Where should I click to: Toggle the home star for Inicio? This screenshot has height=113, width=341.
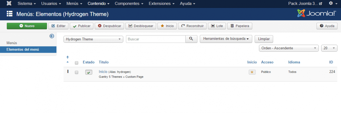[x=252, y=72]
